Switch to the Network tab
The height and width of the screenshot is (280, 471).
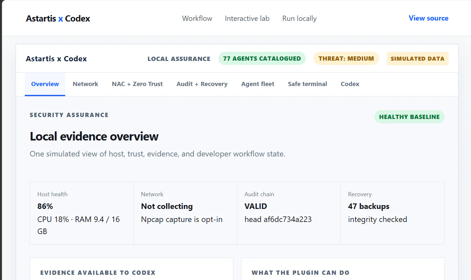pos(85,84)
